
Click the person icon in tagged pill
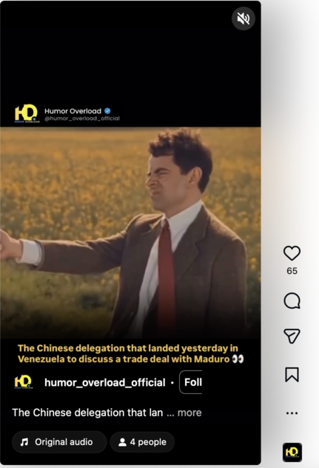pyautogui.click(x=122, y=442)
